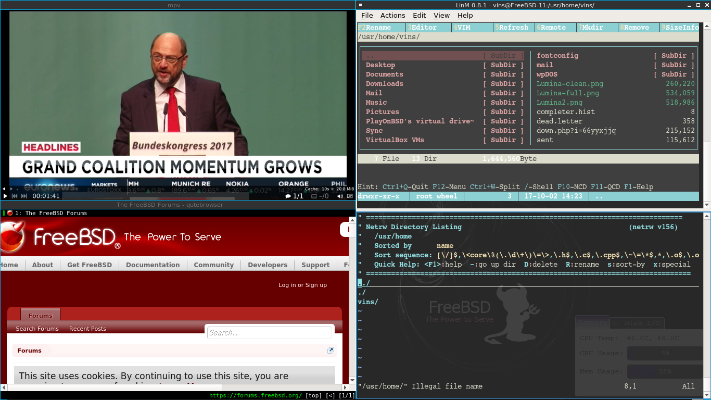This screenshot has height=400, width=711.
Task: Toggle mpv fullscreen icon
Action: [349, 196]
